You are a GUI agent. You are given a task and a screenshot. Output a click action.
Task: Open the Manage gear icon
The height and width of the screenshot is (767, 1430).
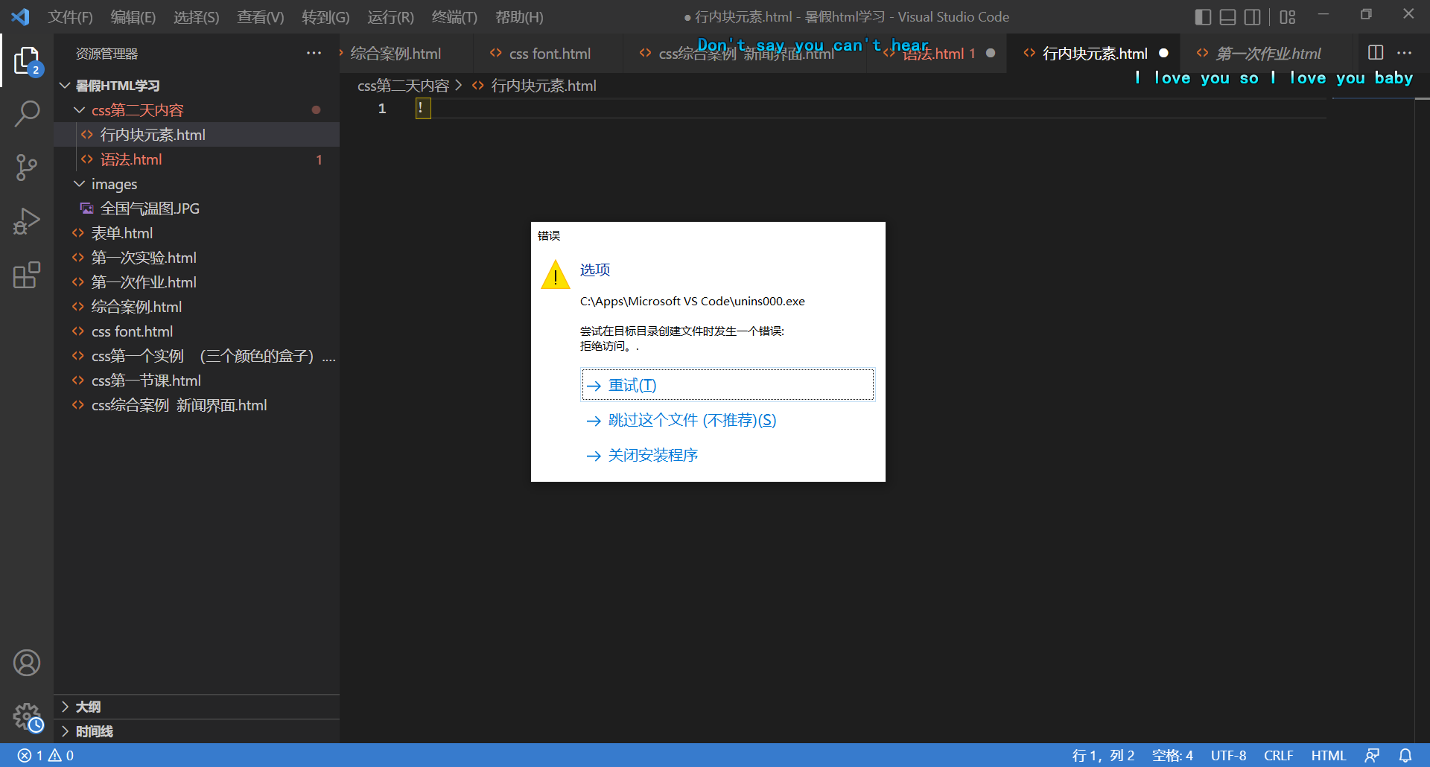27,717
